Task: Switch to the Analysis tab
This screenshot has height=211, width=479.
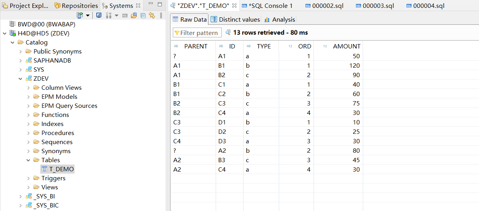Action: (x=279, y=19)
